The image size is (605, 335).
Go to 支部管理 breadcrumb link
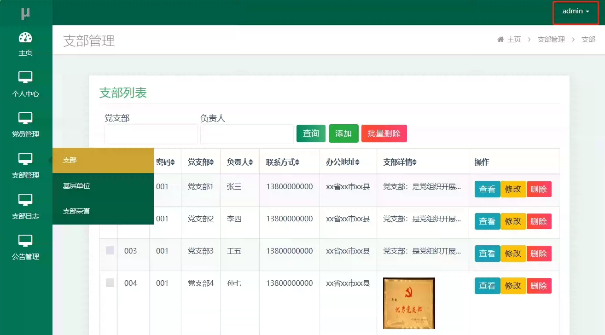point(551,40)
